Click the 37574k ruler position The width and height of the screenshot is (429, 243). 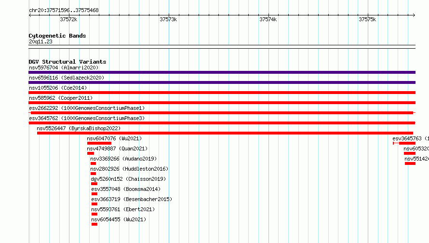(268, 19)
